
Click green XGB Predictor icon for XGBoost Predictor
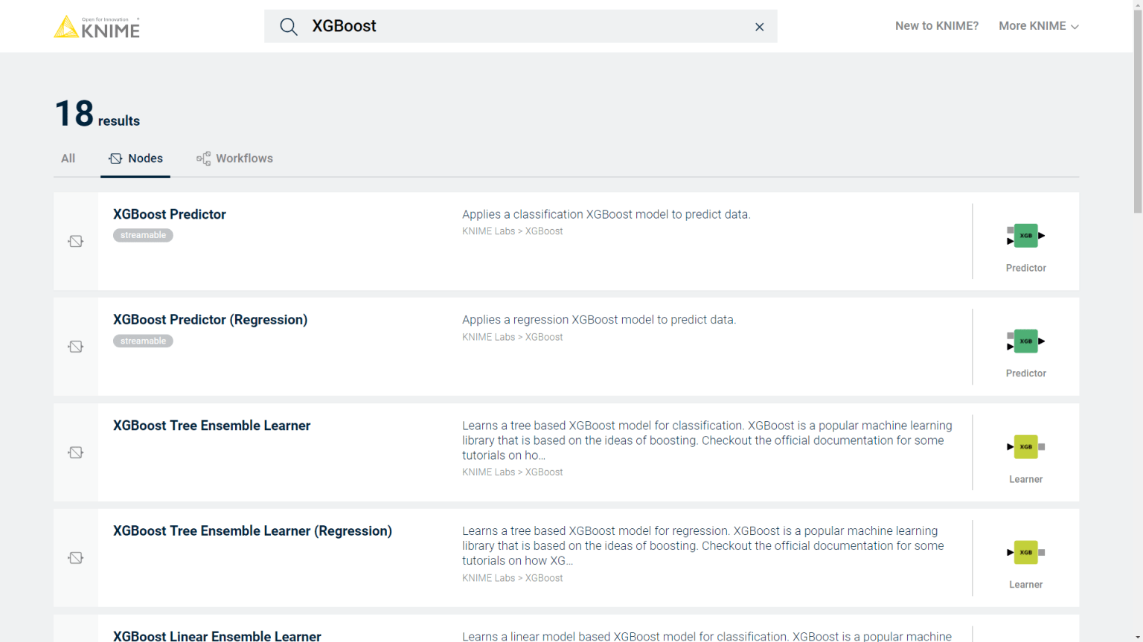[x=1025, y=236]
